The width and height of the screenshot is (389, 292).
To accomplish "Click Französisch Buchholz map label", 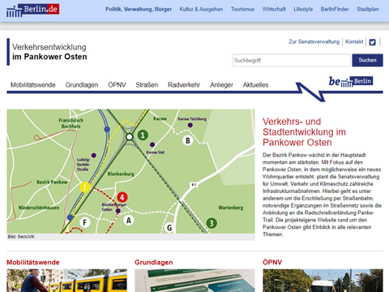I will click(71, 123).
